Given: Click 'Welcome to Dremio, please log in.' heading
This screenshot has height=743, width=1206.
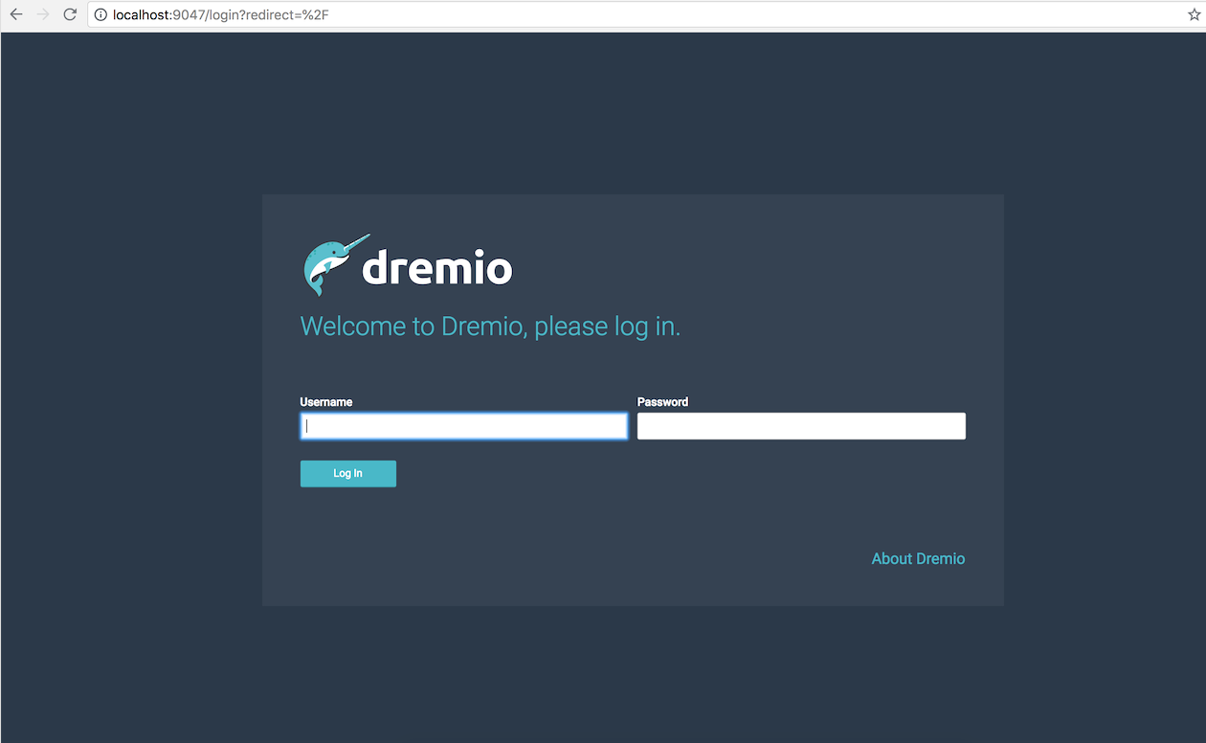Looking at the screenshot, I should (x=490, y=326).
